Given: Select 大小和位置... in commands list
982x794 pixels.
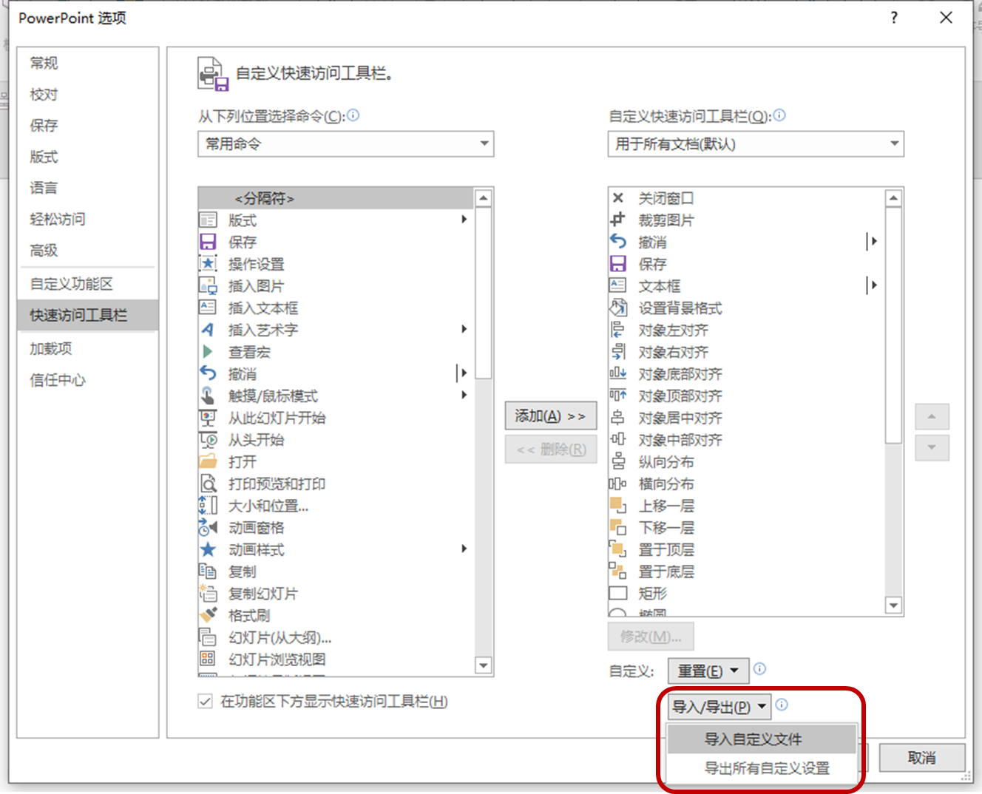Looking at the screenshot, I should pyautogui.click(x=336, y=506).
